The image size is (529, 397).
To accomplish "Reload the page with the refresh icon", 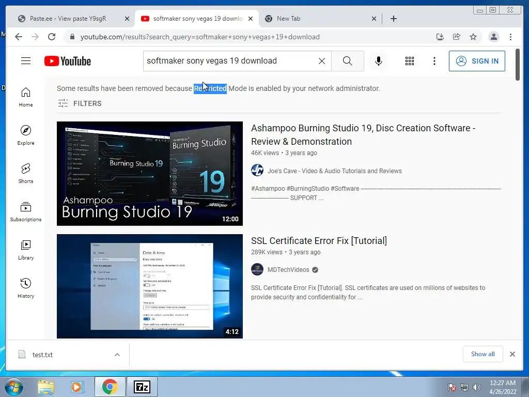I will click(52, 37).
